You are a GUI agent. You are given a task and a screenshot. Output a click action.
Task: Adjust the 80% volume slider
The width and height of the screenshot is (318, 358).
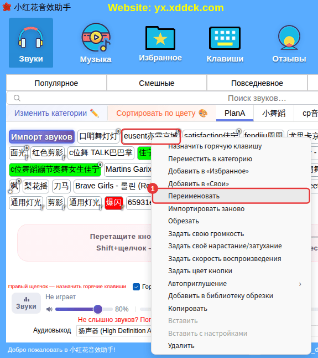84,309
